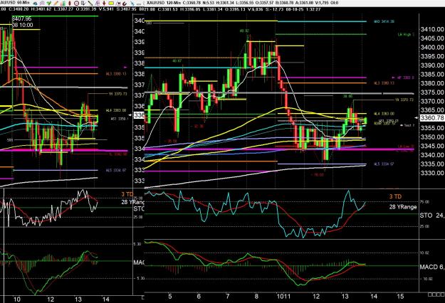Select the orange pencil drawing tool
This screenshot has height=303, width=445.
56,4
